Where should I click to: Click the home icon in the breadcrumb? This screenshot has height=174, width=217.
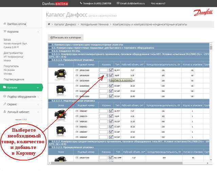pyautogui.click(x=49, y=24)
